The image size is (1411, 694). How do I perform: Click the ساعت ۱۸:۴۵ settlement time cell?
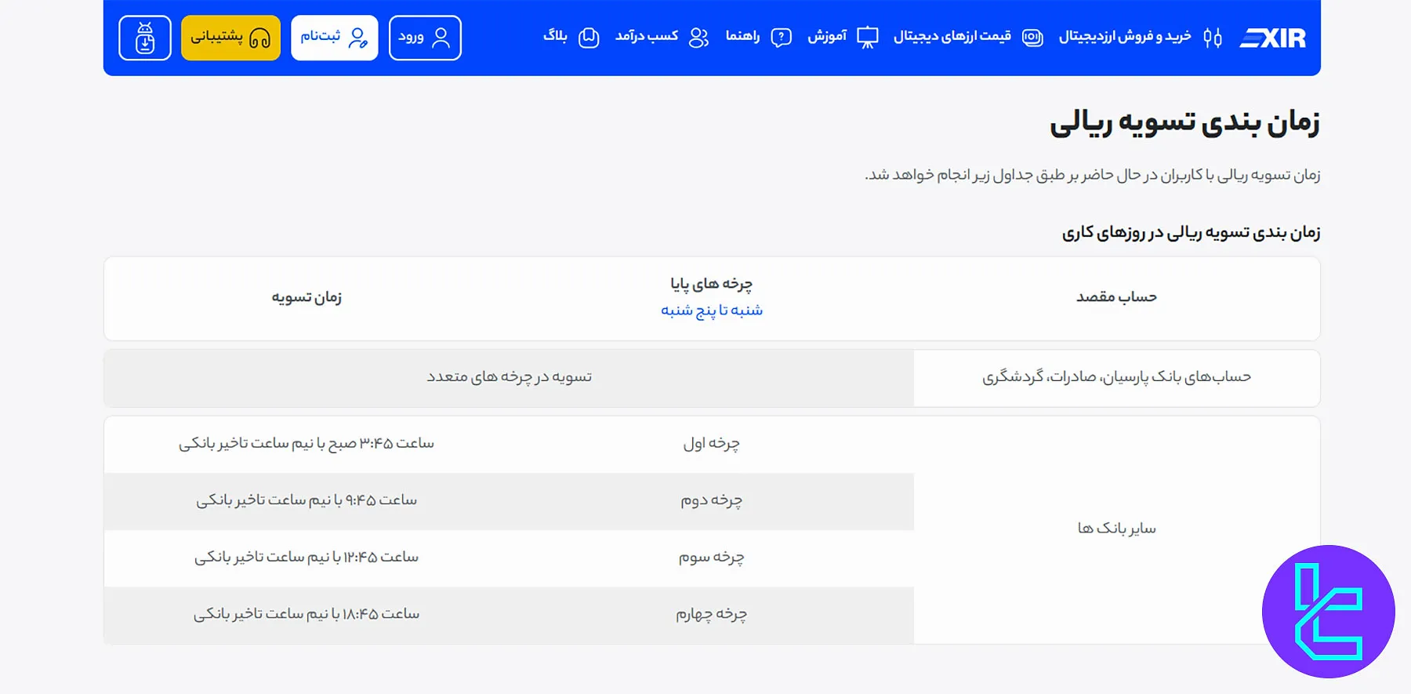pos(307,615)
